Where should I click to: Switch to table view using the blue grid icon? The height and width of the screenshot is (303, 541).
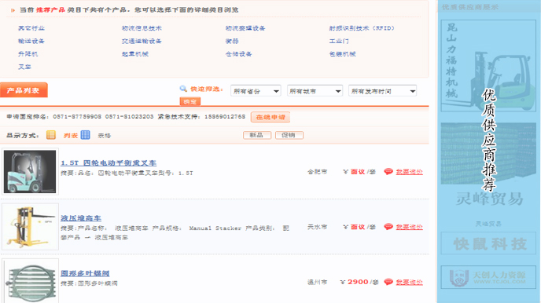(x=85, y=135)
